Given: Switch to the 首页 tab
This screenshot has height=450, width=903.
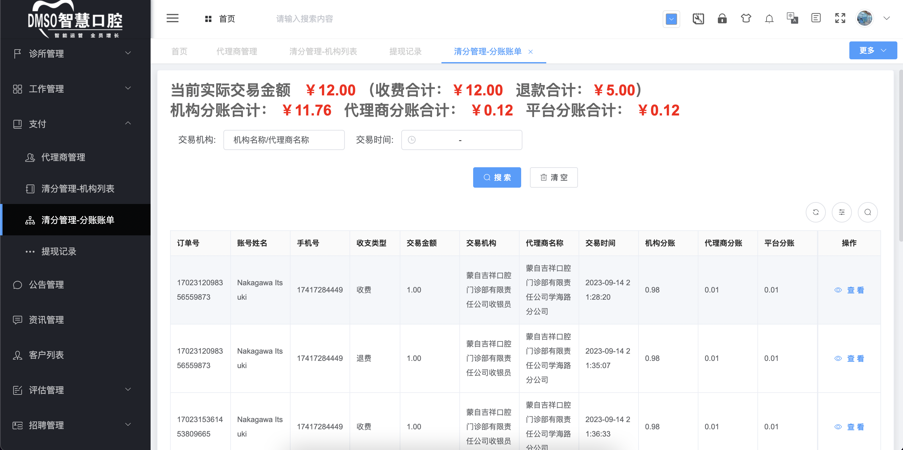Looking at the screenshot, I should (x=179, y=51).
